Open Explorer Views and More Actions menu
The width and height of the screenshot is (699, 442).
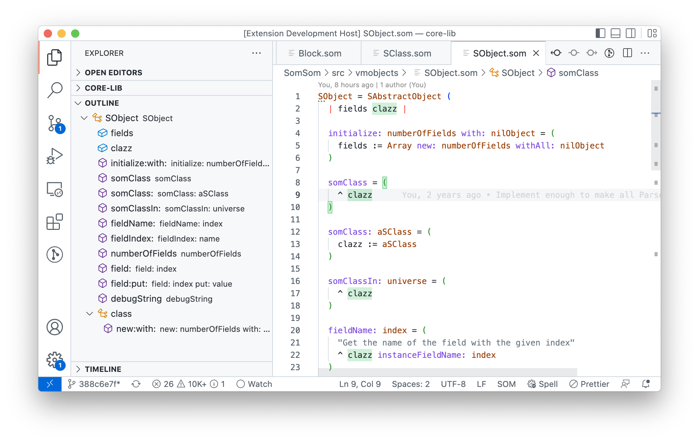[256, 53]
